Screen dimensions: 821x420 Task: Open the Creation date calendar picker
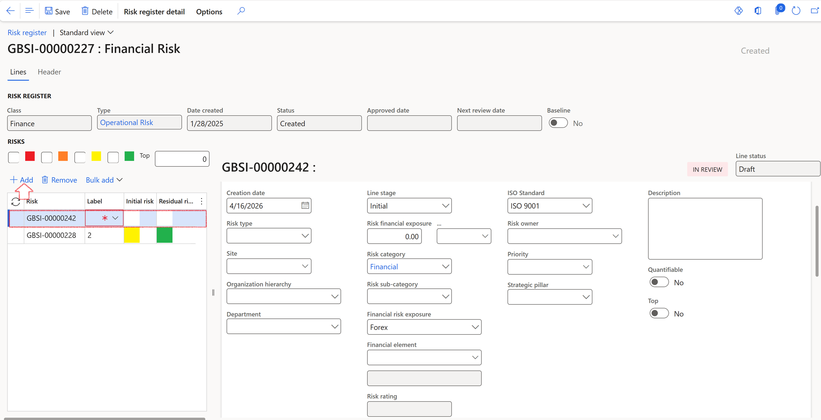tap(305, 206)
